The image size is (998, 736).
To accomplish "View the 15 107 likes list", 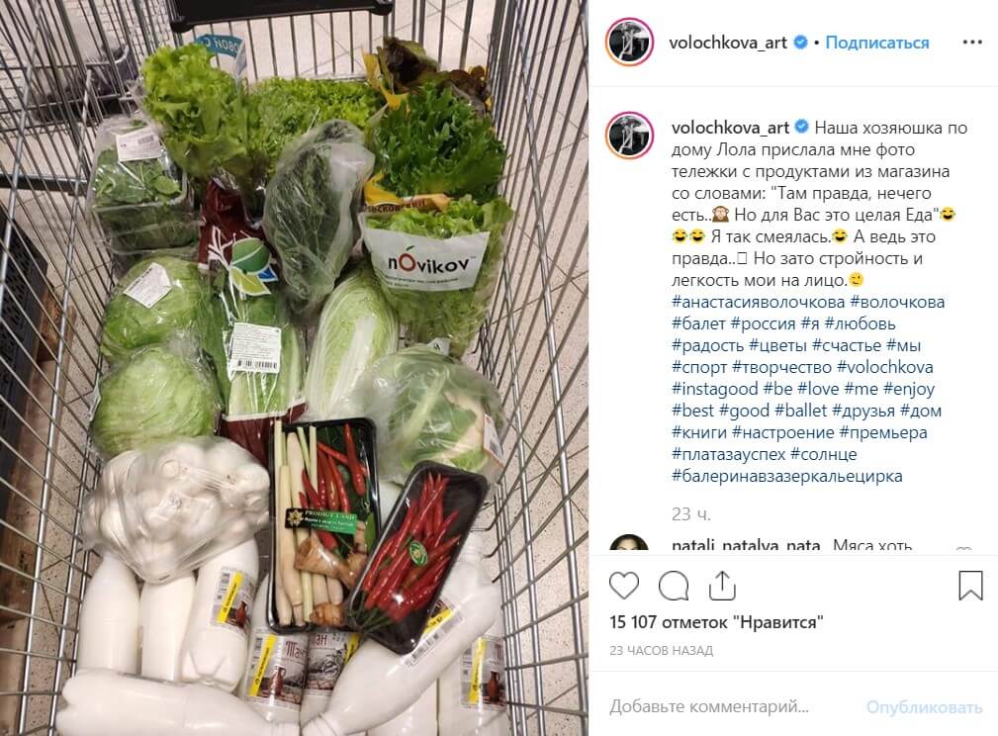I will point(716,622).
